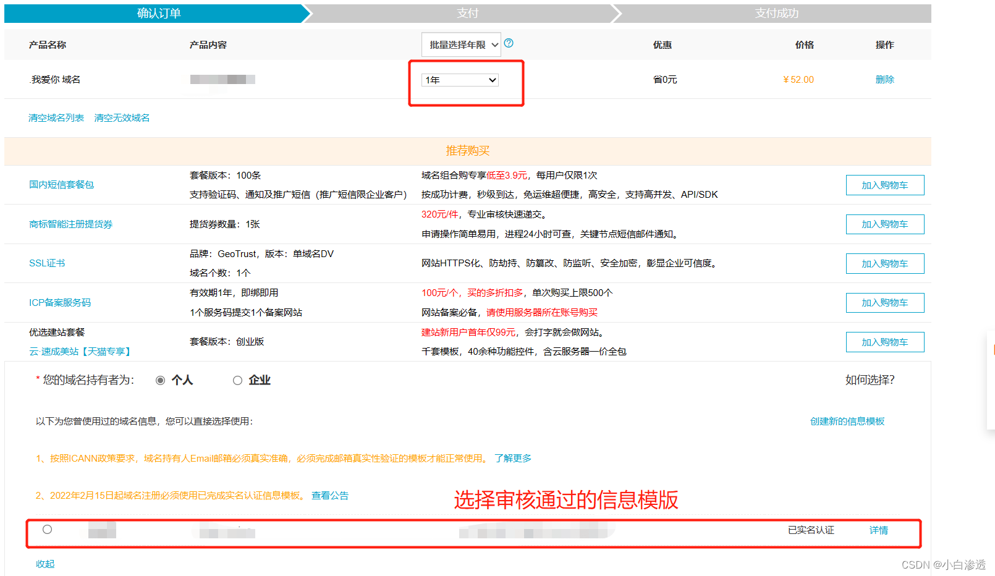
Task: Click the 支付 step tab
Action: (467, 13)
